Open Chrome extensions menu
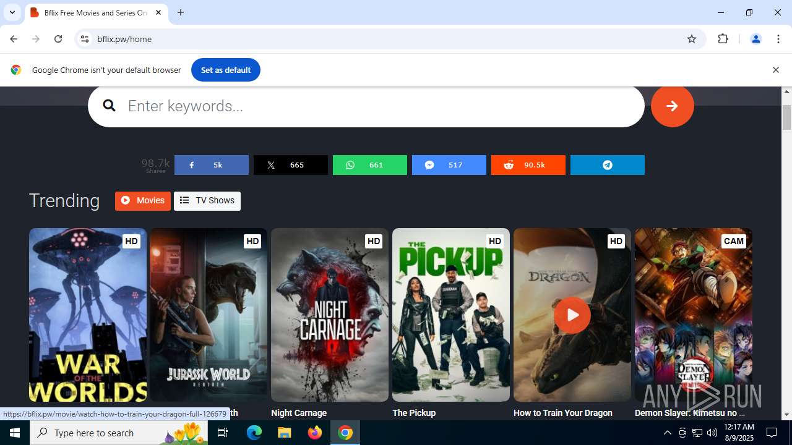Screen dimensions: 792x445 [723, 39]
